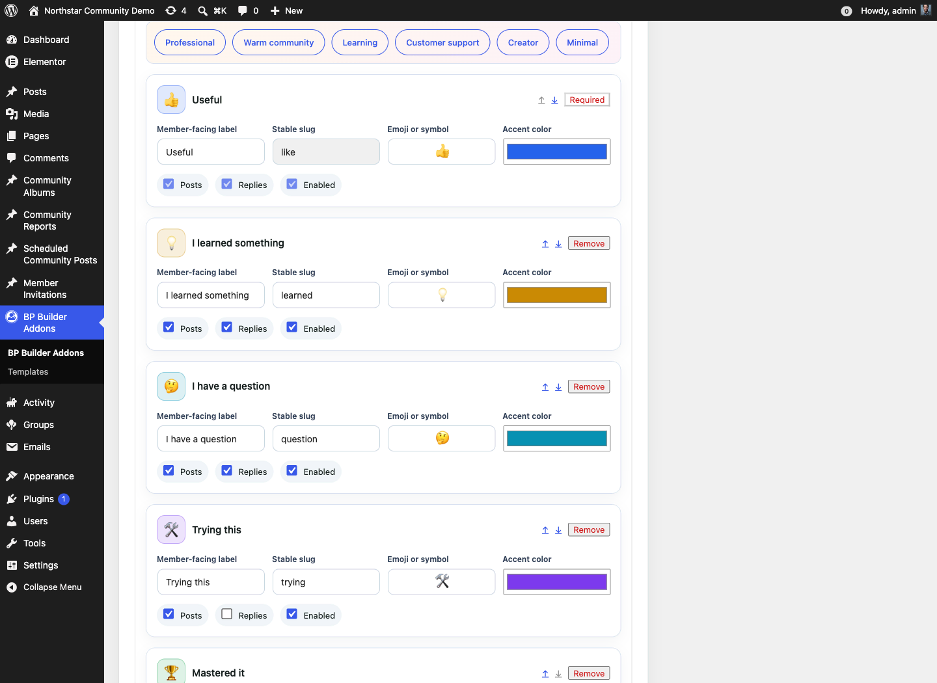The width and height of the screenshot is (937, 683).
Task: Apply the Learning preset
Action: [360, 42]
